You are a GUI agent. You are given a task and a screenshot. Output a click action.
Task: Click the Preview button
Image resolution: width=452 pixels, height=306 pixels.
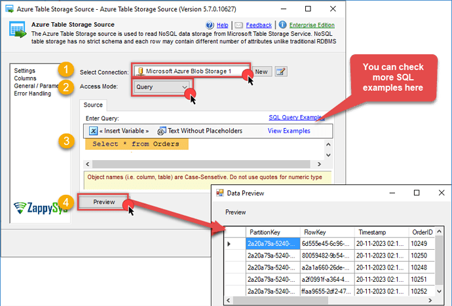pos(104,202)
